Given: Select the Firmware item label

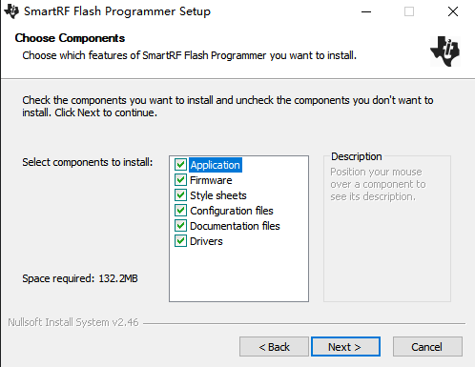Looking at the screenshot, I should [x=211, y=180].
